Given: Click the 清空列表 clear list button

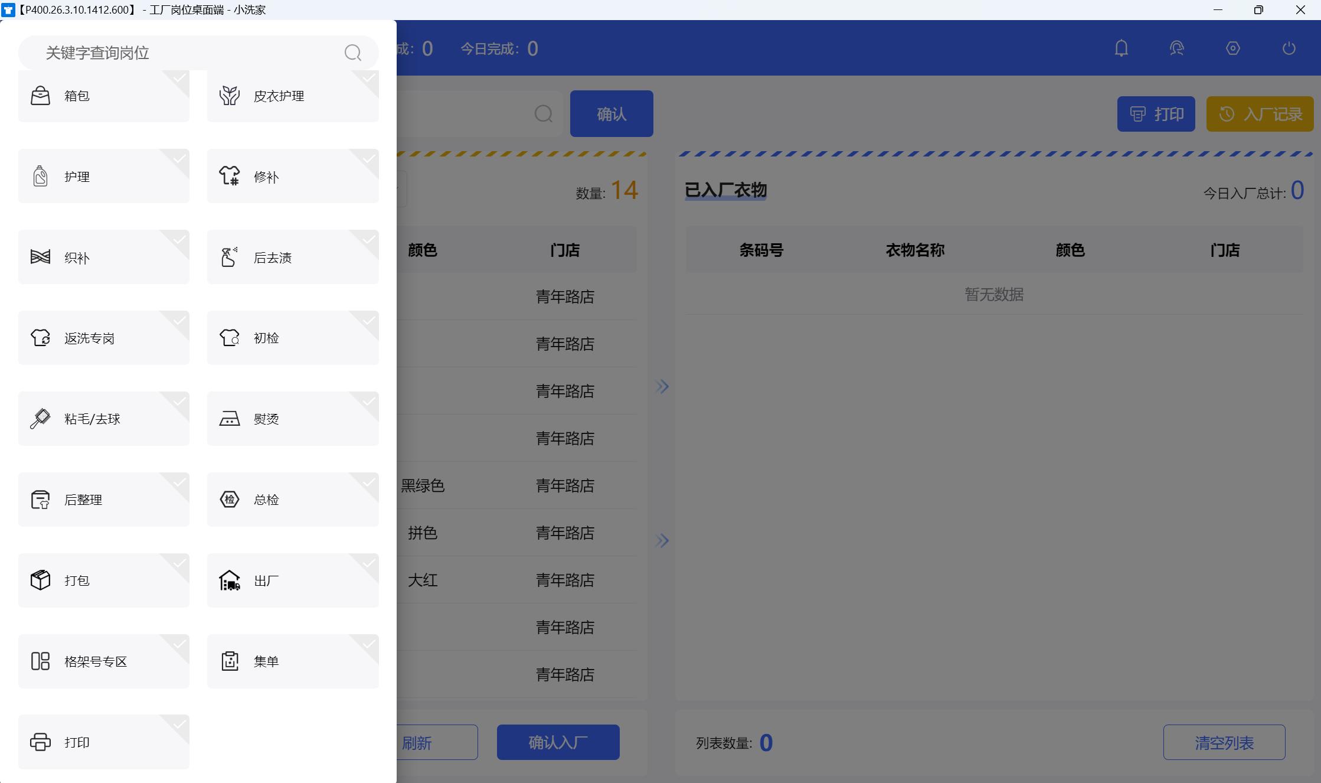Looking at the screenshot, I should (1224, 742).
